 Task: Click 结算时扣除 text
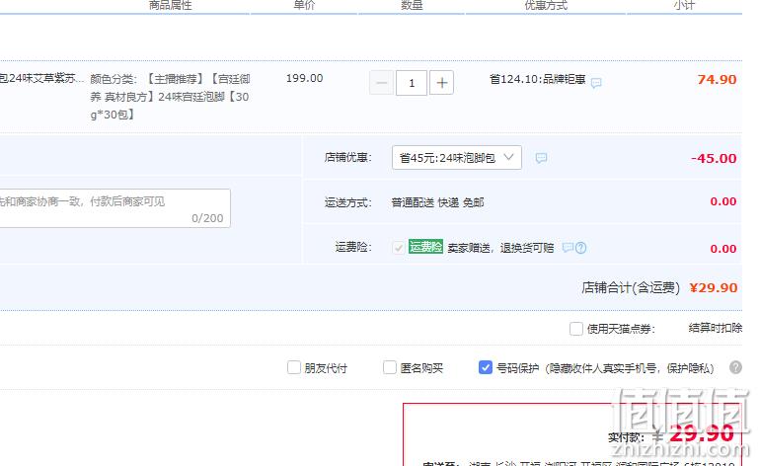click(716, 328)
